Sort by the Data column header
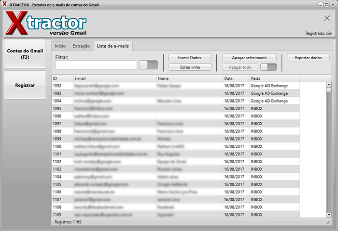 click(236, 78)
